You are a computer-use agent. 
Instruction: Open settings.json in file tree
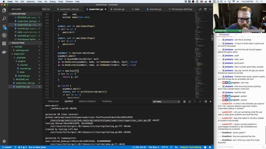22,50
